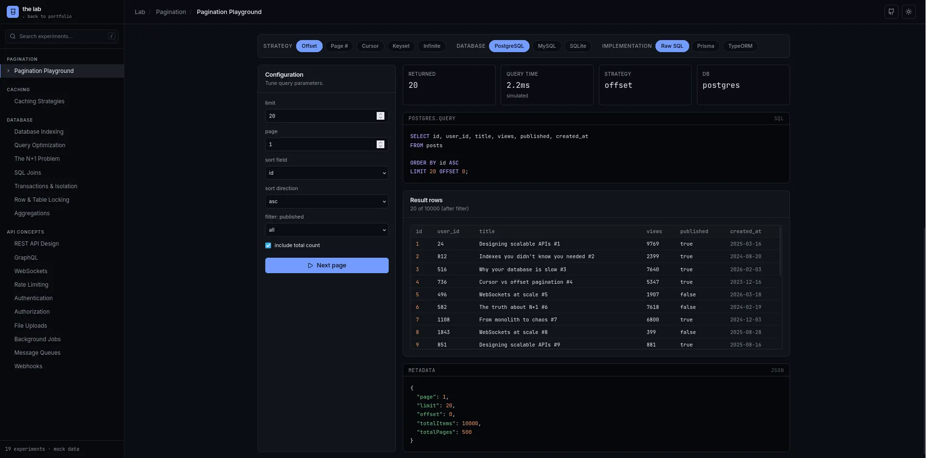Open SQL Joins experiment

coord(28,173)
